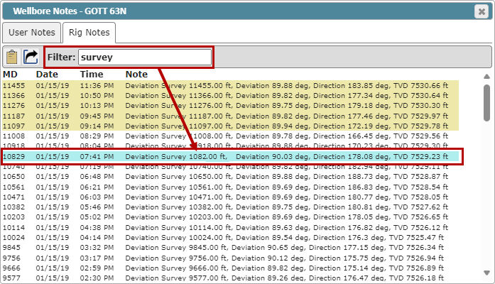Screen dimensions: 495x284
Task: Select the row with MD 11366
Action: 230,96
